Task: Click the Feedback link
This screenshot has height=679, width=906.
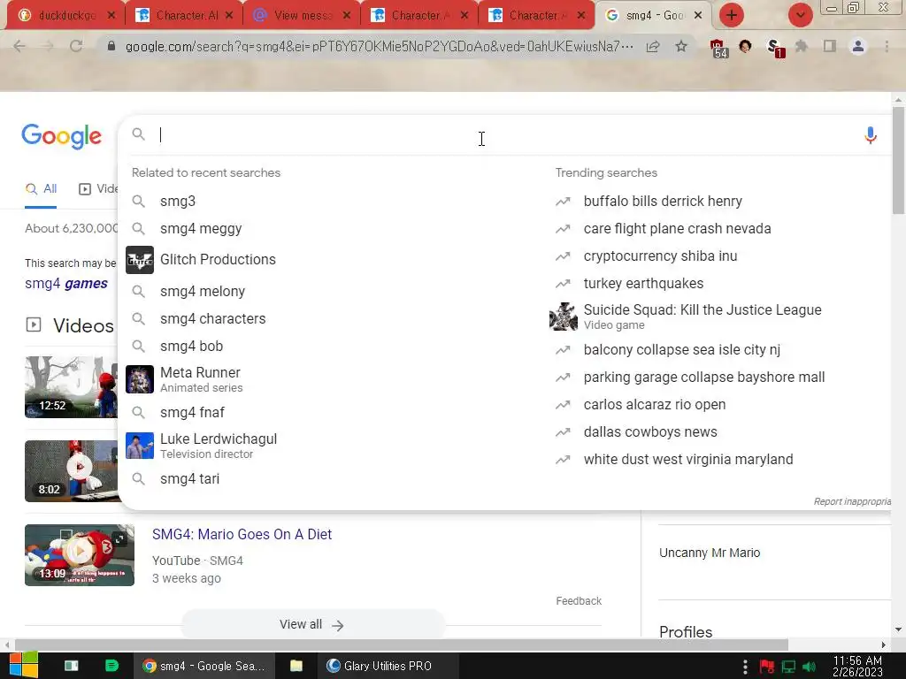Action: click(x=579, y=601)
